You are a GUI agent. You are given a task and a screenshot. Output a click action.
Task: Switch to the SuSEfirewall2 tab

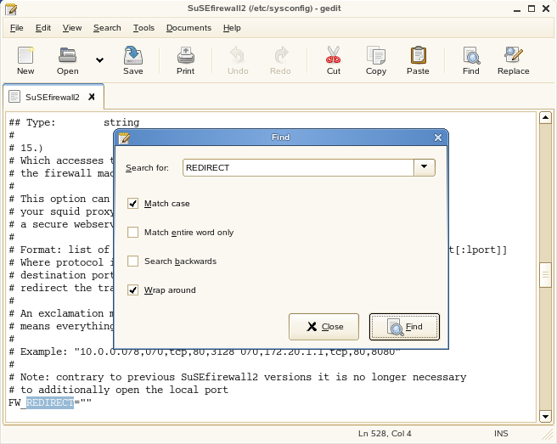click(53, 97)
